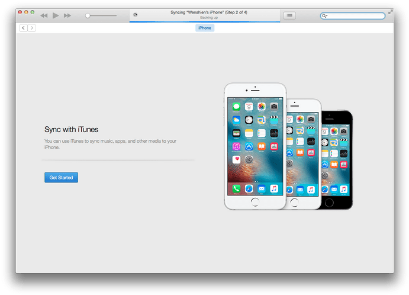Click the black iPhone image
The height and width of the screenshot is (295, 409).
point(337,160)
